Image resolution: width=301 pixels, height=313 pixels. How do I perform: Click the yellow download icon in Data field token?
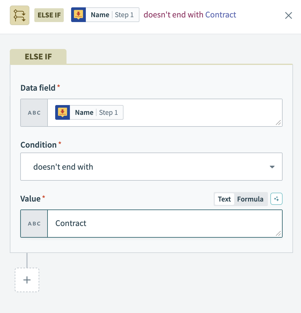[x=63, y=112]
